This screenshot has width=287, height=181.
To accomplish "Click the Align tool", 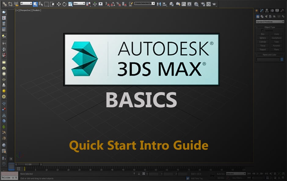I will click(x=165, y=4).
